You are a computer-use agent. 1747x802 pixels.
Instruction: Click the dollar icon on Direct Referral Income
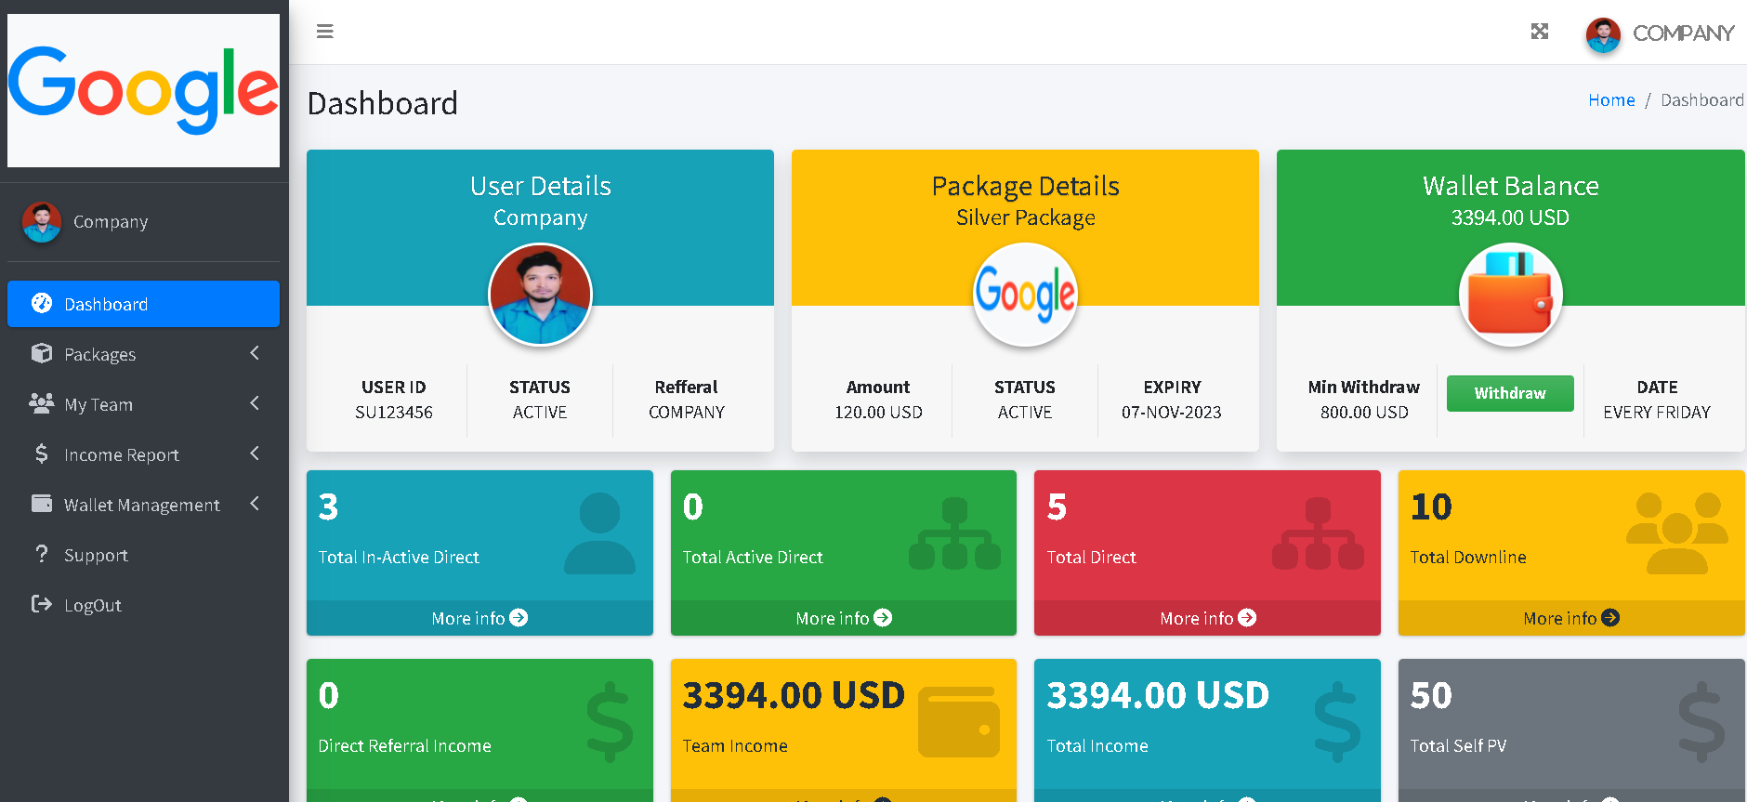(x=610, y=722)
